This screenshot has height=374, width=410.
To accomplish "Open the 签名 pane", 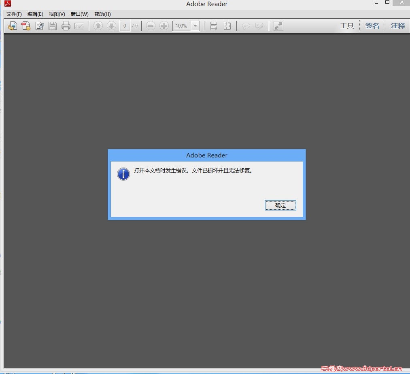I will click(372, 25).
